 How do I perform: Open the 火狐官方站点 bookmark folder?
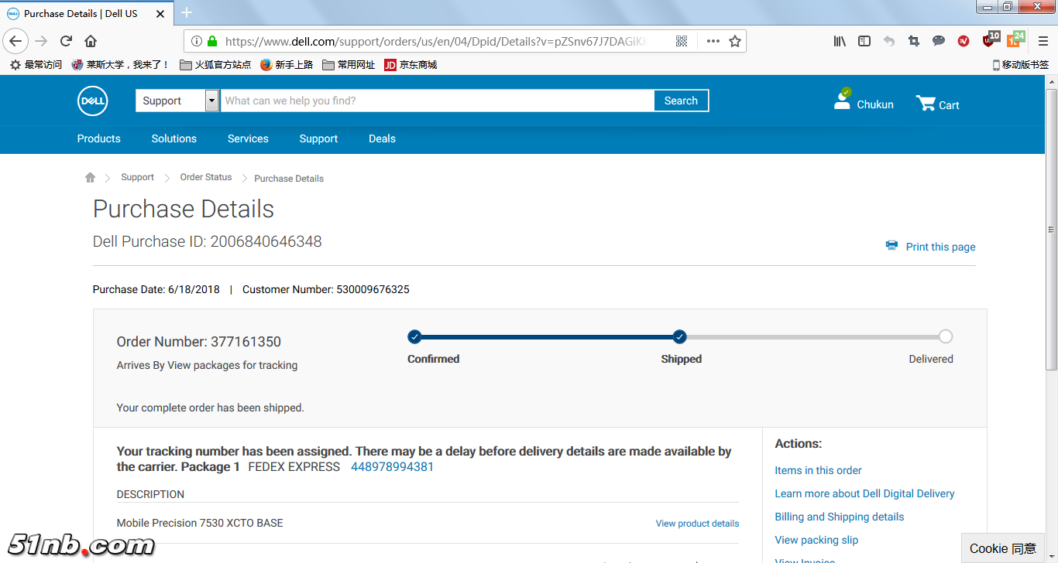(x=215, y=65)
